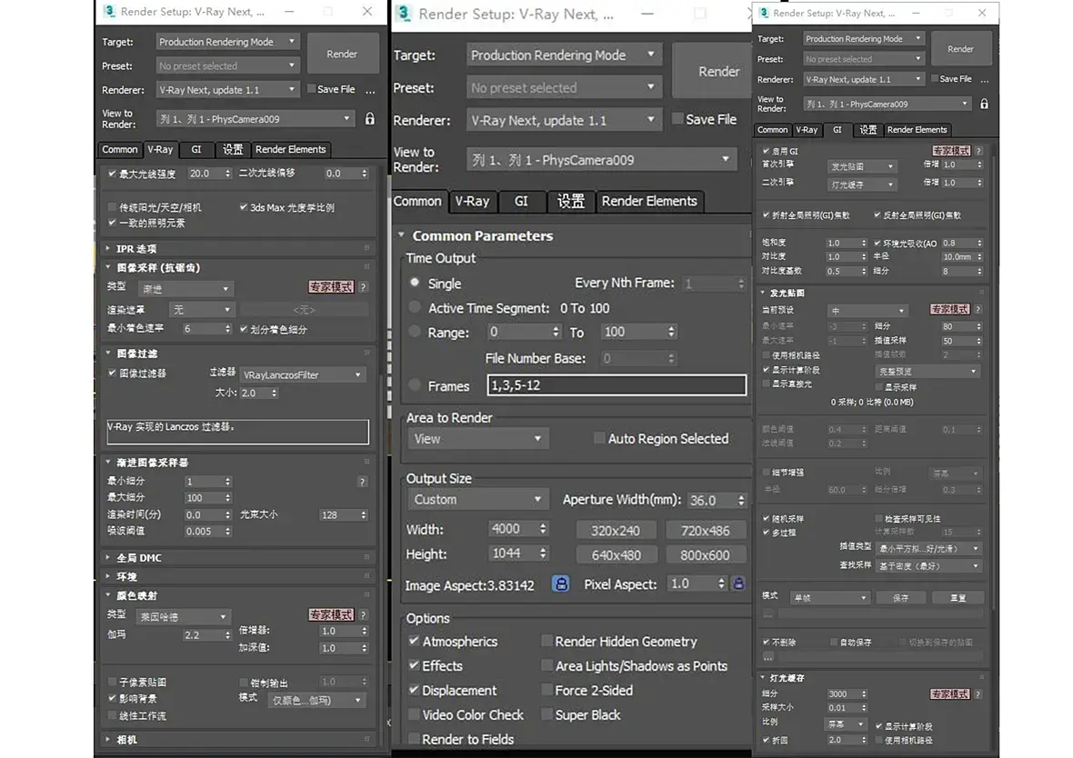The width and height of the screenshot is (1073, 758).
Task: Open Render Elements tab in right window
Action: coord(917,129)
